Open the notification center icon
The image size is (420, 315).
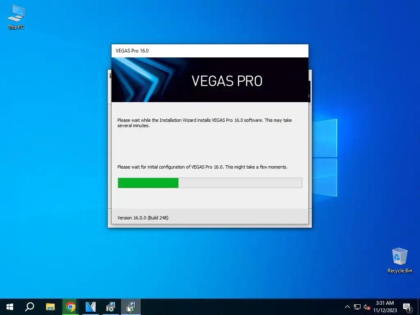pyautogui.click(x=407, y=307)
